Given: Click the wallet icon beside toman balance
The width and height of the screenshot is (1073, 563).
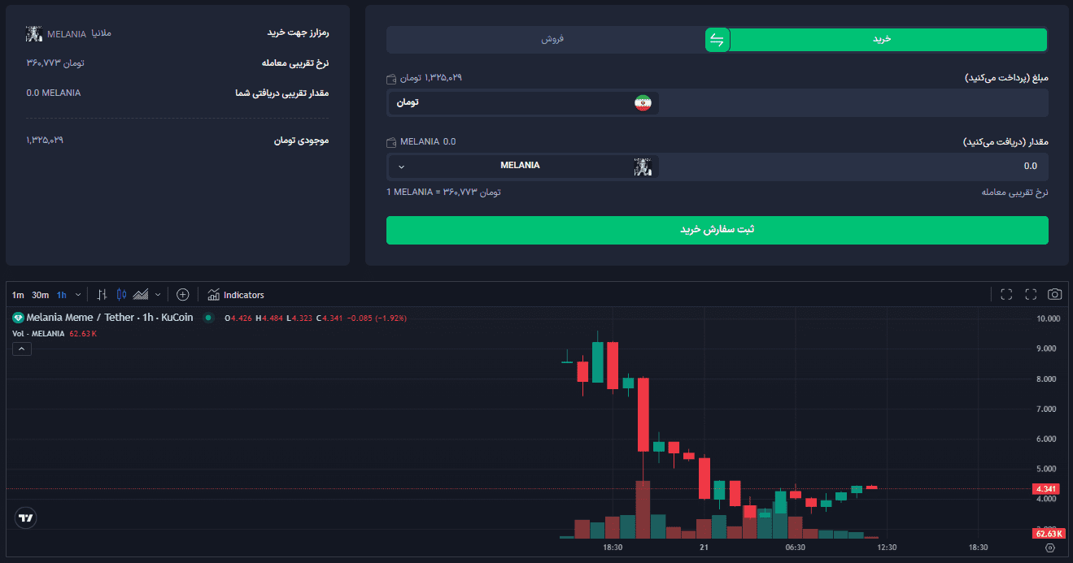Looking at the screenshot, I should pyautogui.click(x=391, y=79).
